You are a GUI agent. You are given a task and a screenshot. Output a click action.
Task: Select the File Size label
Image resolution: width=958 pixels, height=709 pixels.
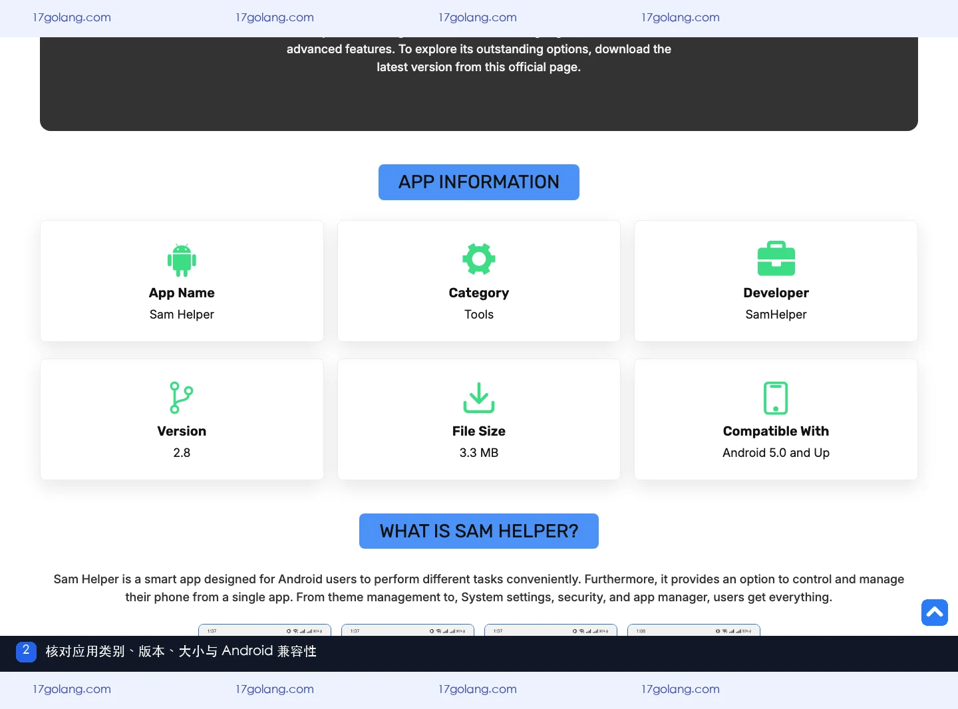(479, 431)
